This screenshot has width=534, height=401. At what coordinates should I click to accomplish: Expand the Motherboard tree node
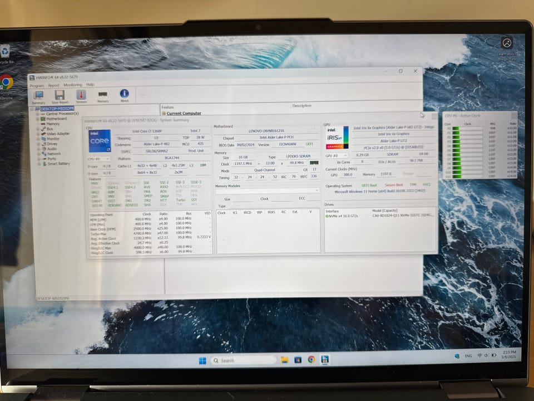(37, 119)
